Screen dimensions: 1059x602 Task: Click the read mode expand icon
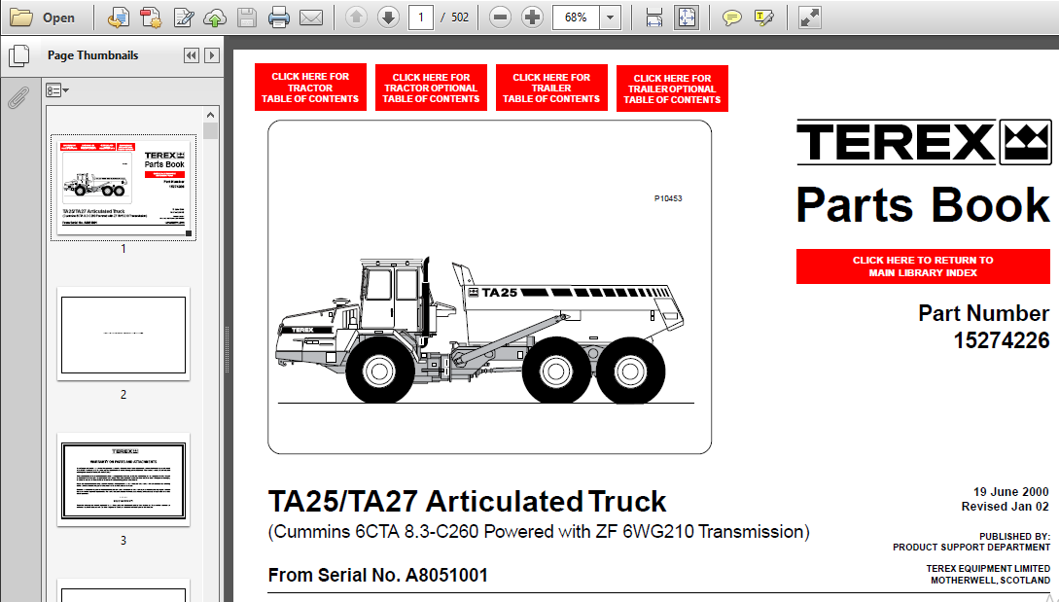pos(810,18)
